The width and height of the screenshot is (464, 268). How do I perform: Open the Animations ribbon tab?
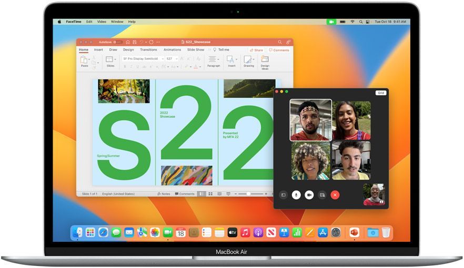coord(172,49)
